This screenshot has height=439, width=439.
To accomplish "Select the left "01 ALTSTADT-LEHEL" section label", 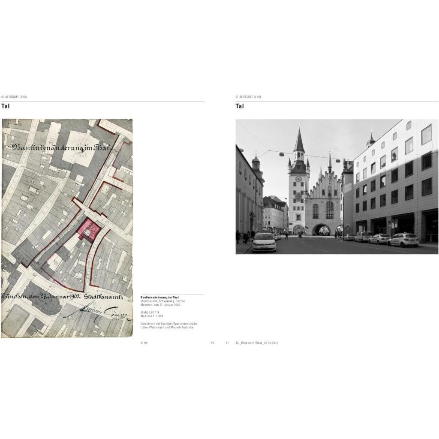I will click(x=15, y=97).
